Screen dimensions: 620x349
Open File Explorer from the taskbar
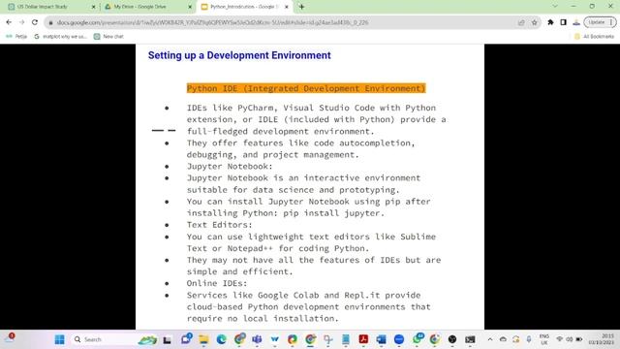tap(203, 339)
